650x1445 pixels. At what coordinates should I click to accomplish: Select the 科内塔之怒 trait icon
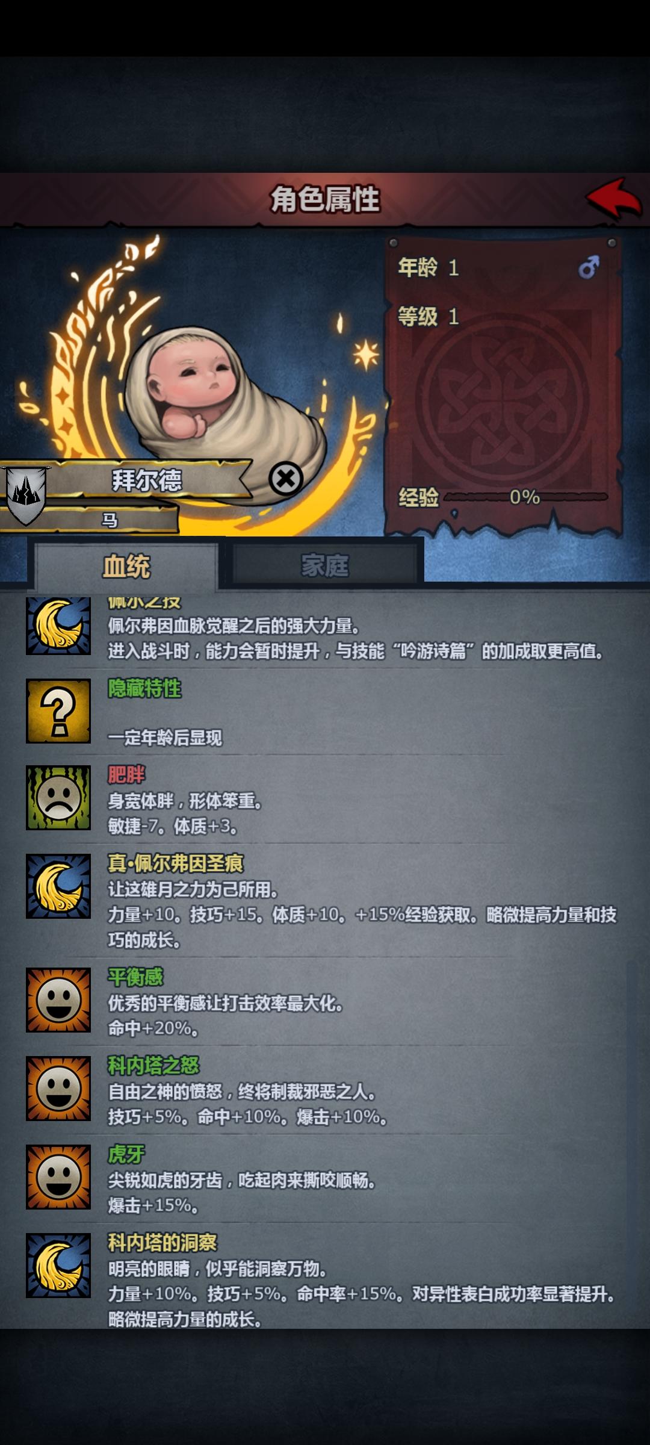[58, 1089]
